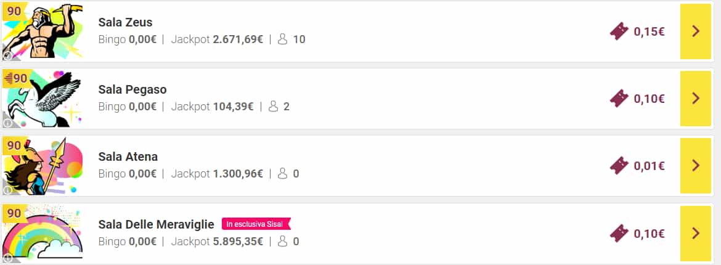Viewport: 721px width, 265px height.
Task: Click the ticket icon for Sala Zeus
Action: [619, 31]
